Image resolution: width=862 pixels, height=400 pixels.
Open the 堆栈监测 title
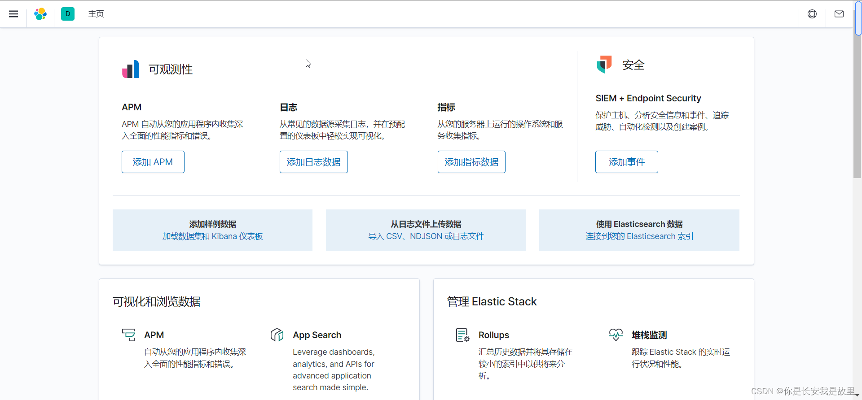click(x=649, y=335)
